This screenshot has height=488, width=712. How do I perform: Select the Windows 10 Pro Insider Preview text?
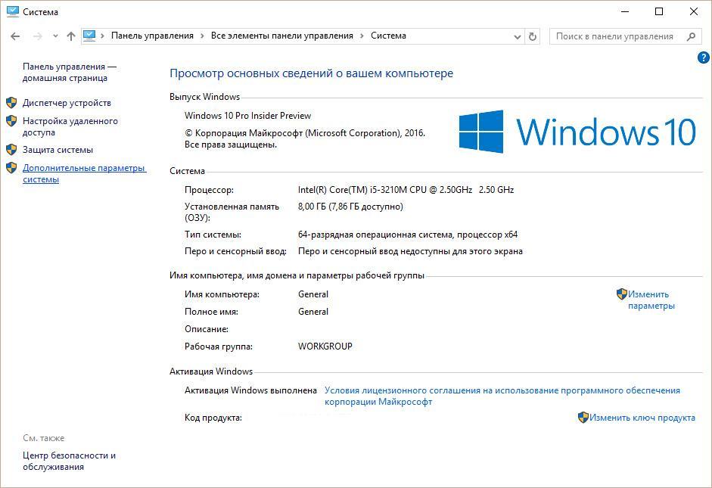tap(248, 116)
